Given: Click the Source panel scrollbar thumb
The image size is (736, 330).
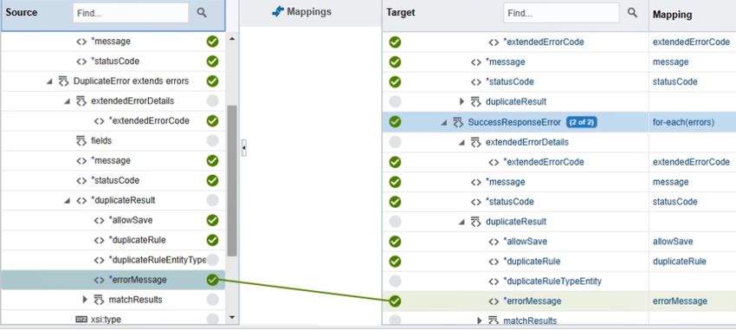Looking at the screenshot, I should click(232, 181).
